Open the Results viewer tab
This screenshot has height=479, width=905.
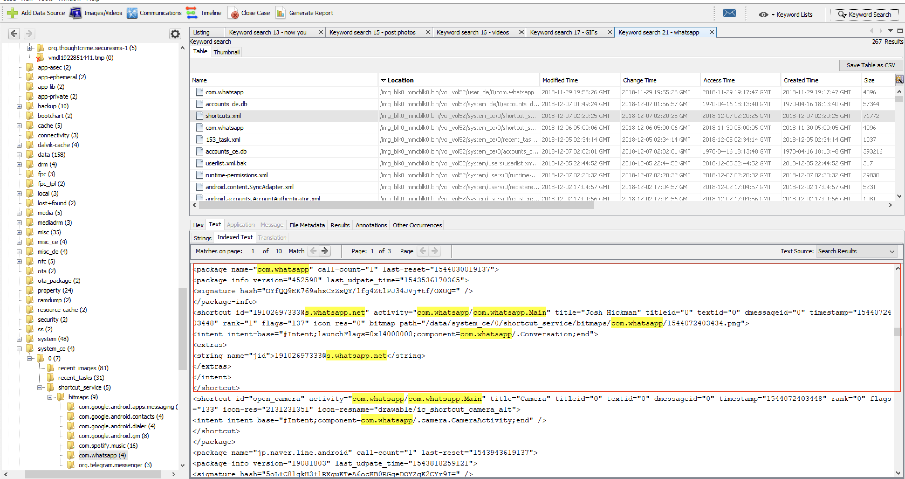tap(340, 225)
